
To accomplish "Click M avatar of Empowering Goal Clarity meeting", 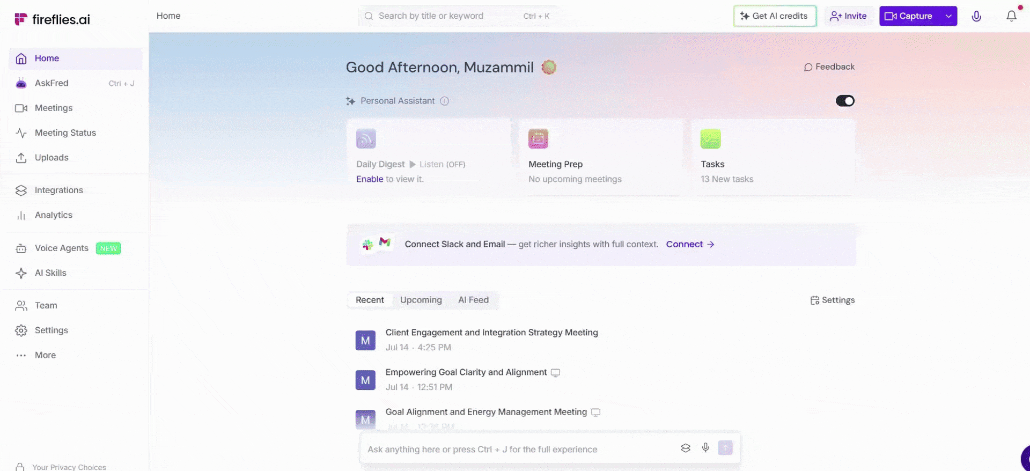I will pos(365,380).
